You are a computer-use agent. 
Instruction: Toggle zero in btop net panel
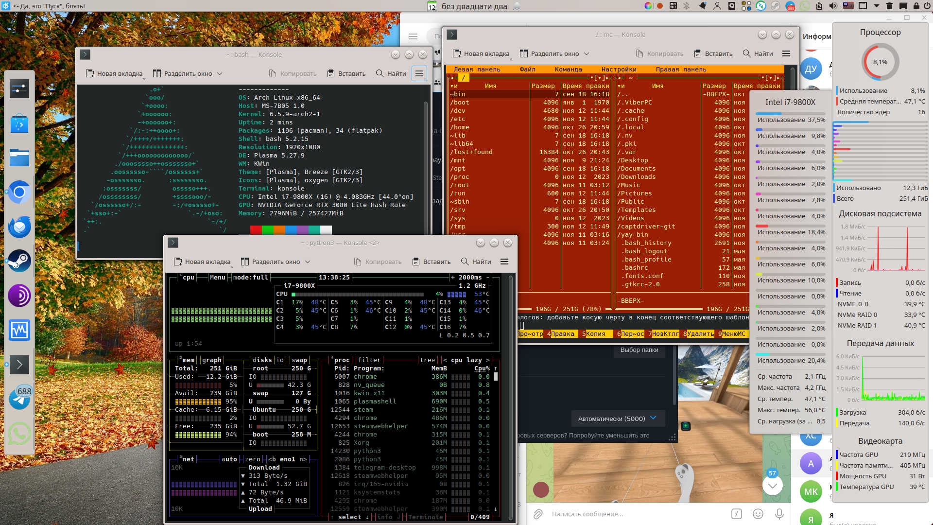pos(253,459)
